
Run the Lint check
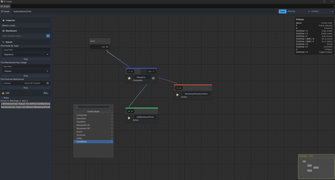[46, 93]
